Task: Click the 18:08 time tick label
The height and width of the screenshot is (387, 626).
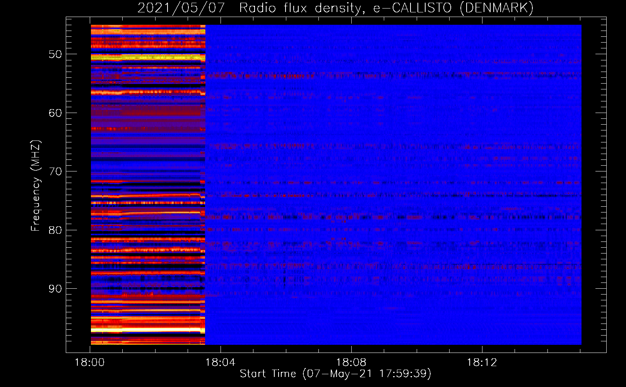Action: coord(351,363)
